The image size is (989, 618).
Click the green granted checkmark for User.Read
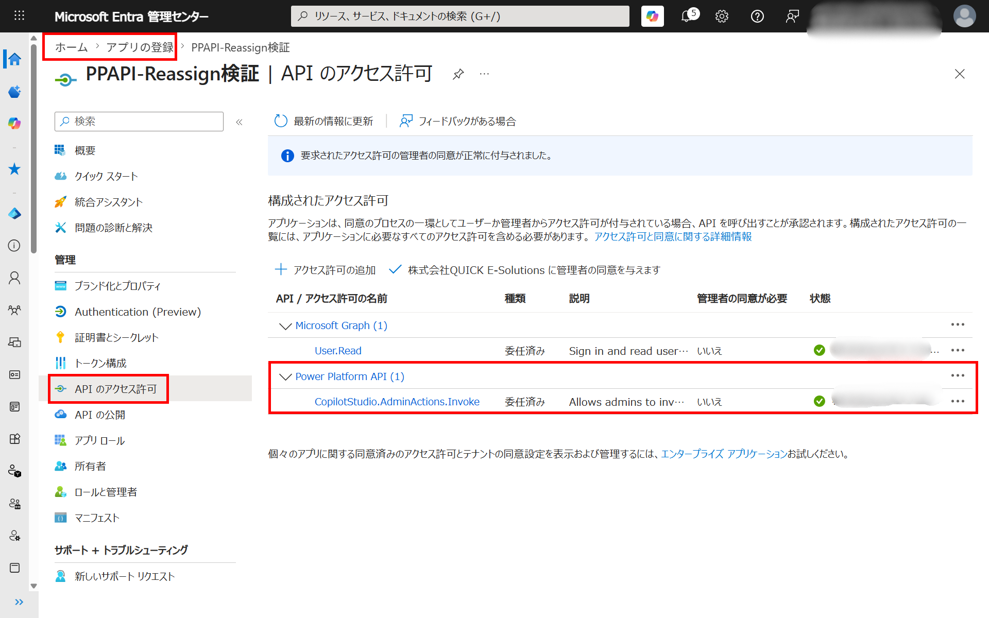pos(819,351)
